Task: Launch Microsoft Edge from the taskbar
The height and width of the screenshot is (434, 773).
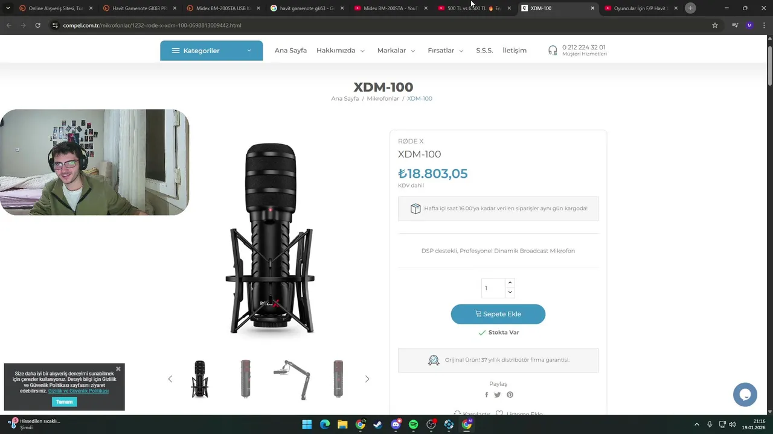Action: click(x=324, y=424)
